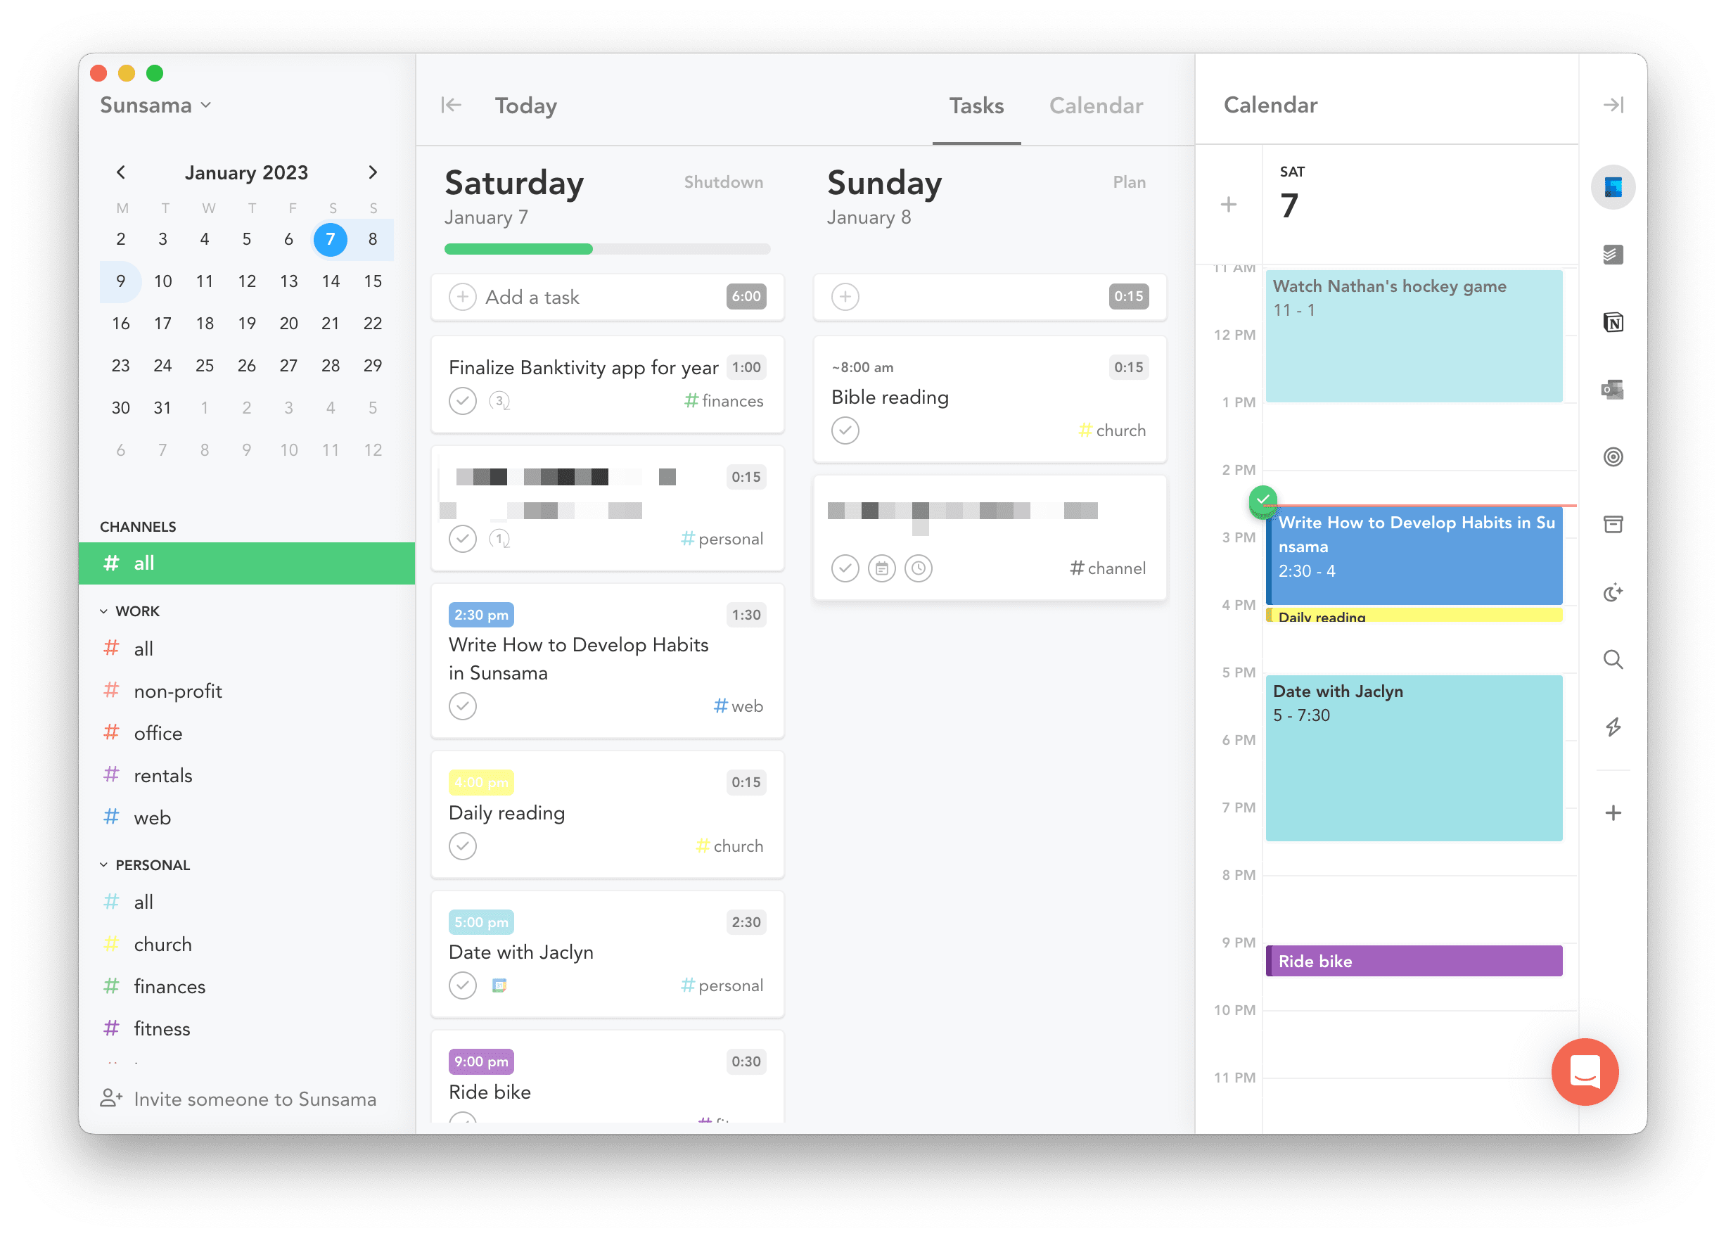Select January 14 in mini calendar
This screenshot has width=1726, height=1238.
click(331, 281)
